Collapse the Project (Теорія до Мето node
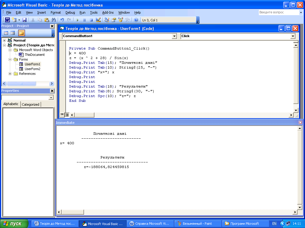Viewport: 305px width, 228px height. coord(4,45)
